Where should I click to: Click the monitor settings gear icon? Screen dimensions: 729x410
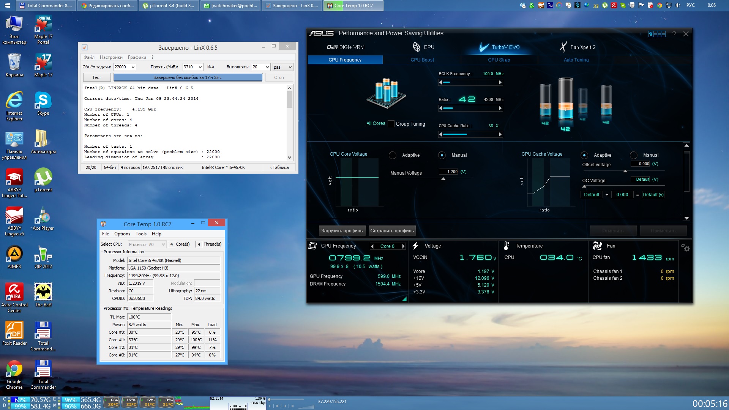pos(685,248)
